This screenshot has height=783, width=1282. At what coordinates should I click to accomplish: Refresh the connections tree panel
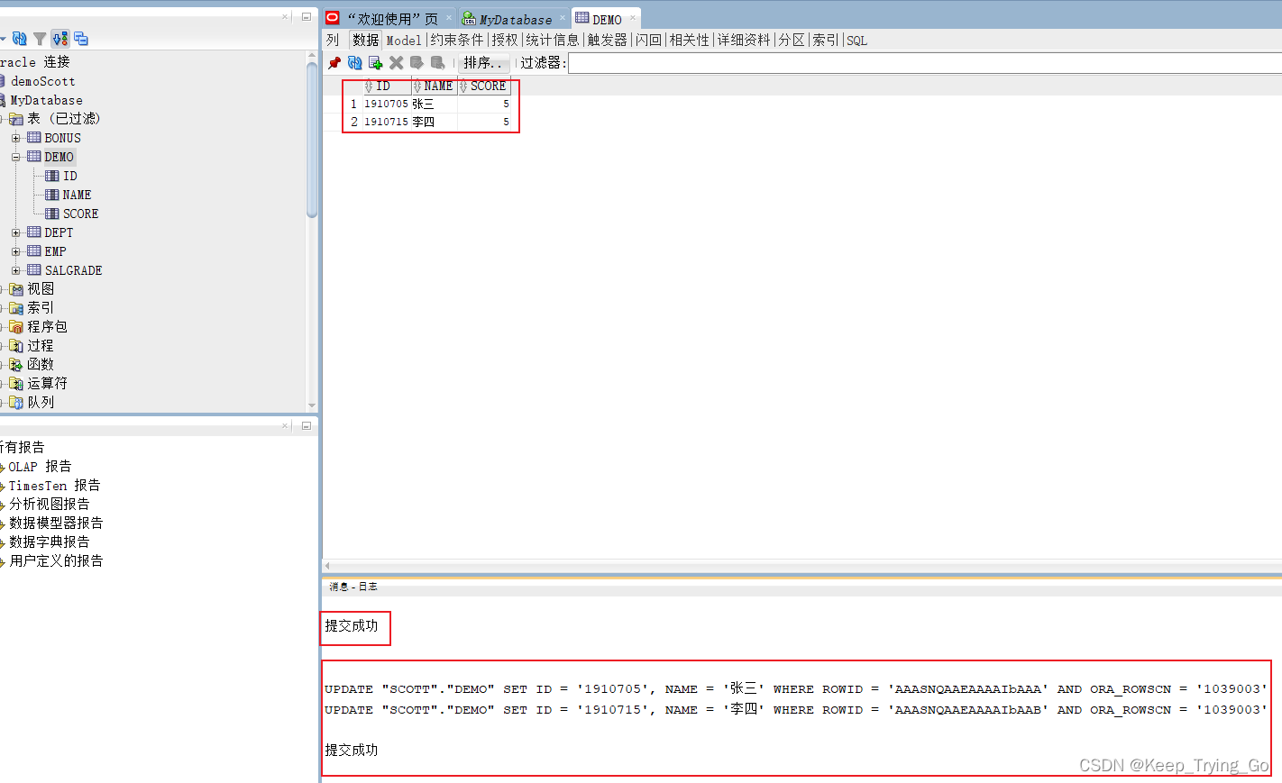pyautogui.click(x=20, y=39)
